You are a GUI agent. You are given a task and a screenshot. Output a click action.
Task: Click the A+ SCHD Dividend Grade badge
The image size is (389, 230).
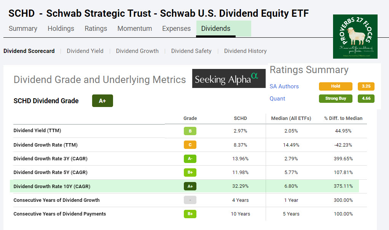(x=102, y=101)
